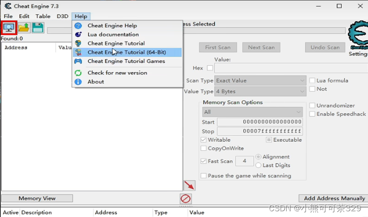Enable Pause the game while scanning

[x=204, y=176]
